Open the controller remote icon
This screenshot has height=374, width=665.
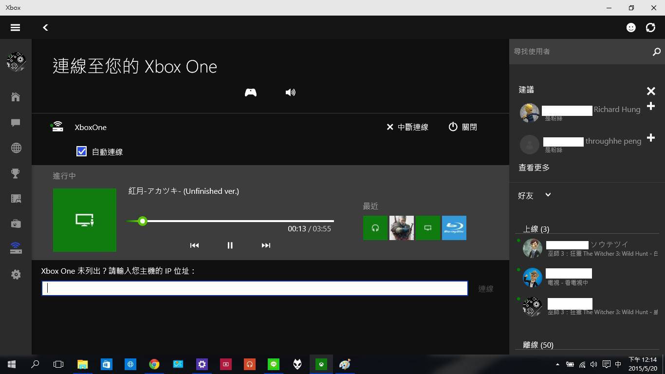(x=250, y=93)
